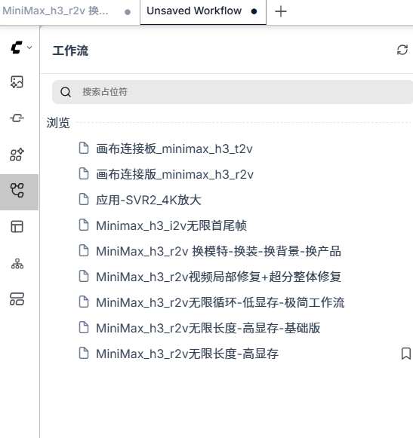Open the node library sidebar icon
The width and height of the screenshot is (413, 438).
coord(17,118)
